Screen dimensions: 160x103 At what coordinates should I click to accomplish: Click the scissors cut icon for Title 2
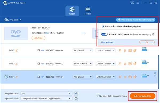pos(125,50)
